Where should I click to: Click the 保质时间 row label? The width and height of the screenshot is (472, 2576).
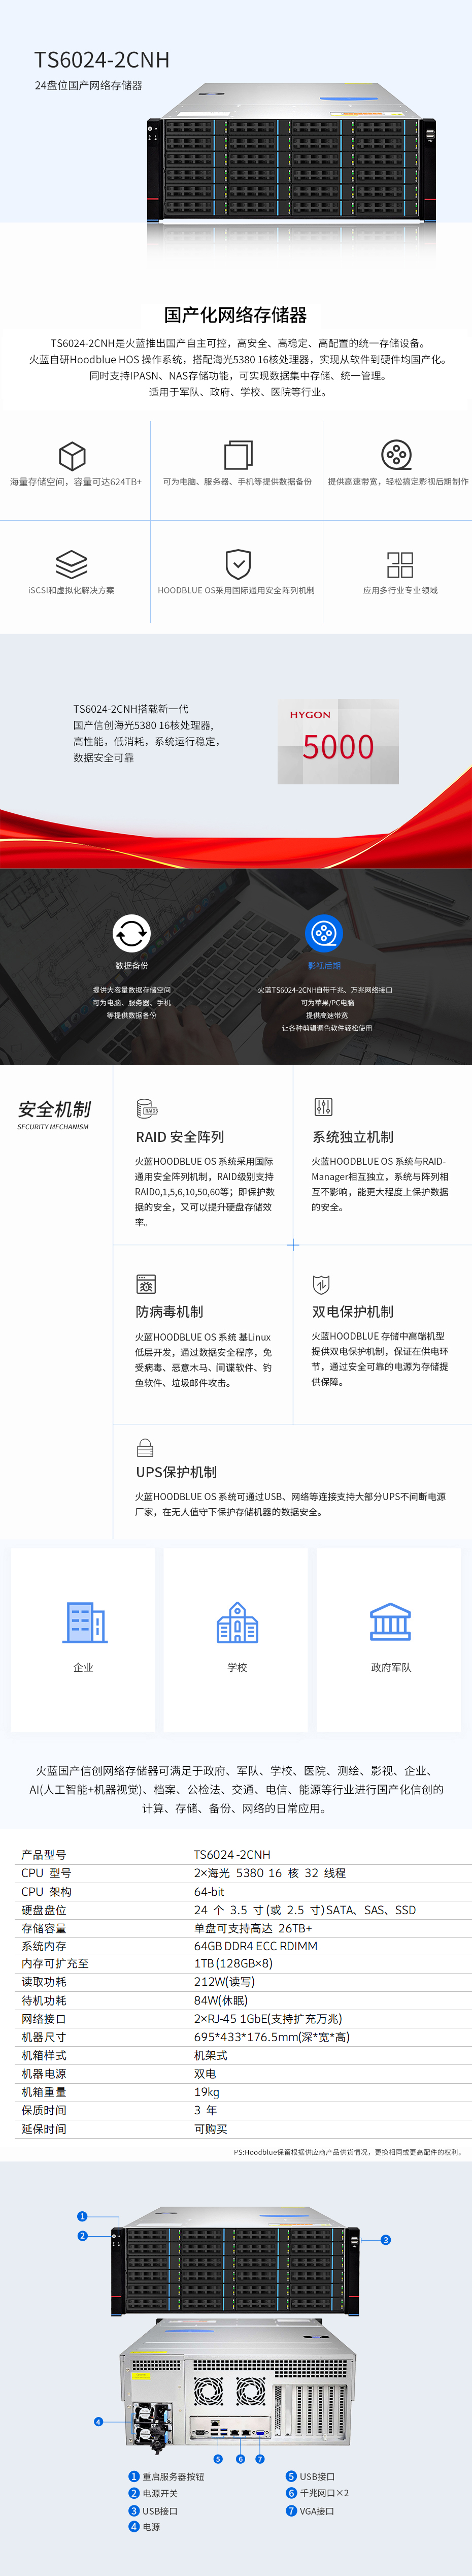tap(44, 2110)
